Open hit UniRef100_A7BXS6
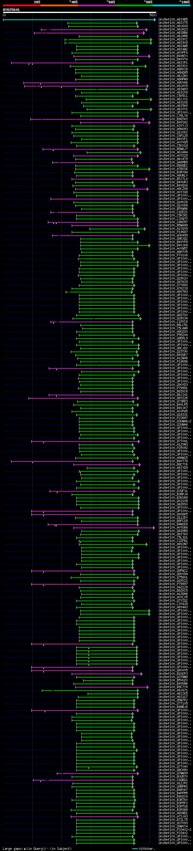This screenshot has width=193, height=851. point(173,169)
